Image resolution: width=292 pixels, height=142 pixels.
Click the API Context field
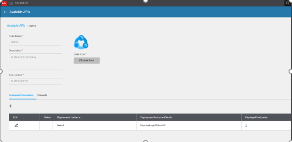[35, 81]
